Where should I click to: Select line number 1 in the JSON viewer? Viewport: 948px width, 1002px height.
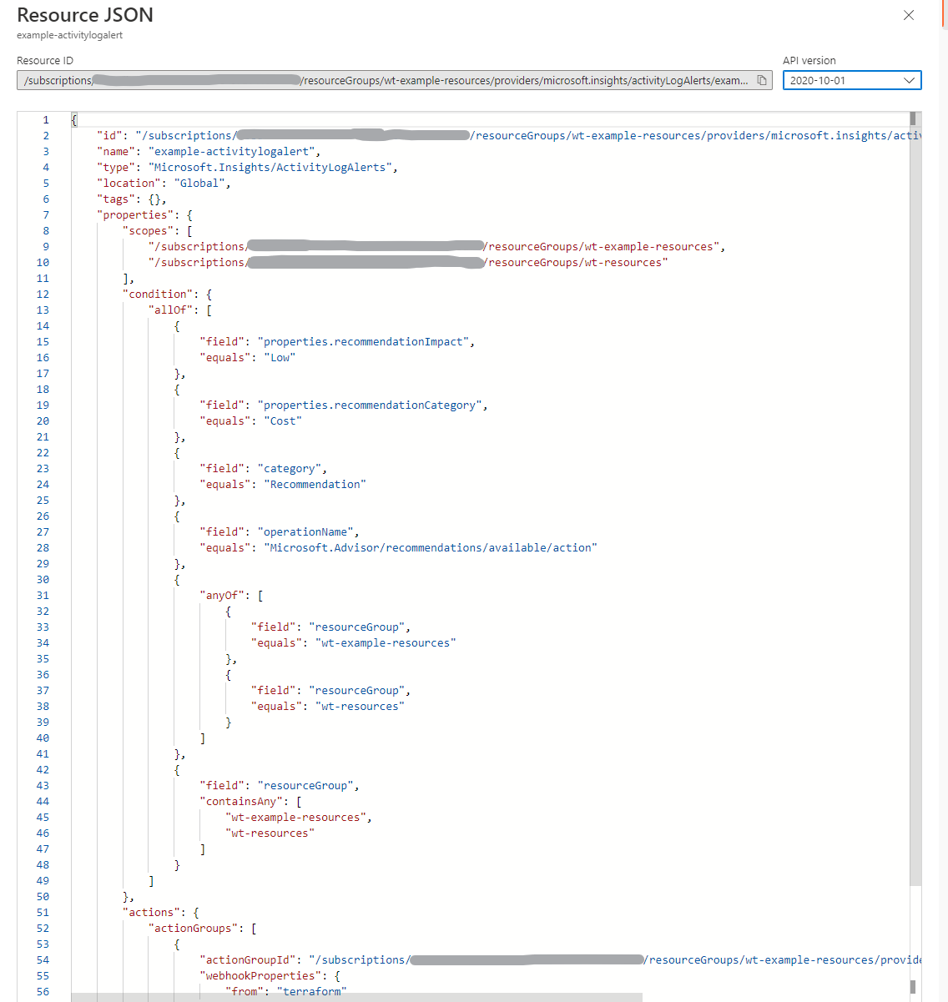pos(45,119)
